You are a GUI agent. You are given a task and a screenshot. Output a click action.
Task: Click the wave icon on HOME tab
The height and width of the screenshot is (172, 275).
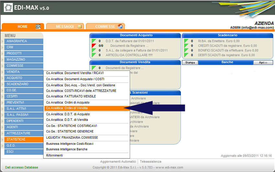(x=38, y=27)
